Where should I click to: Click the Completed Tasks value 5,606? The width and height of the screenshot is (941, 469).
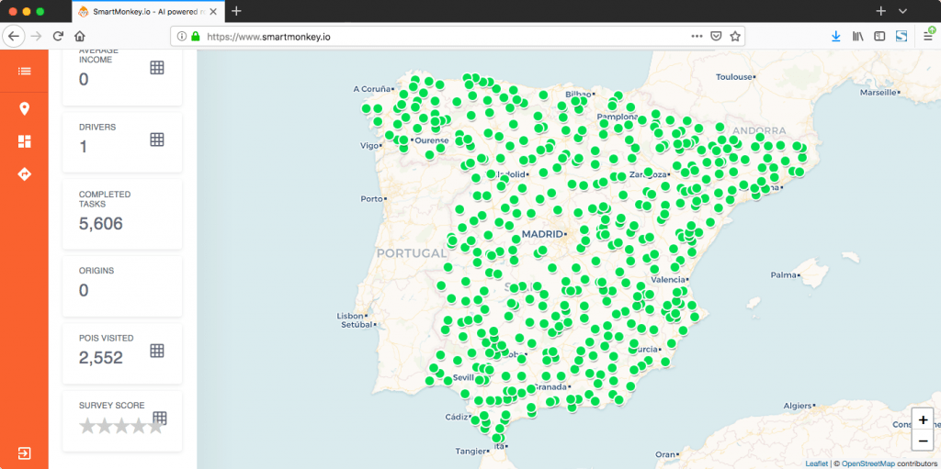click(101, 224)
